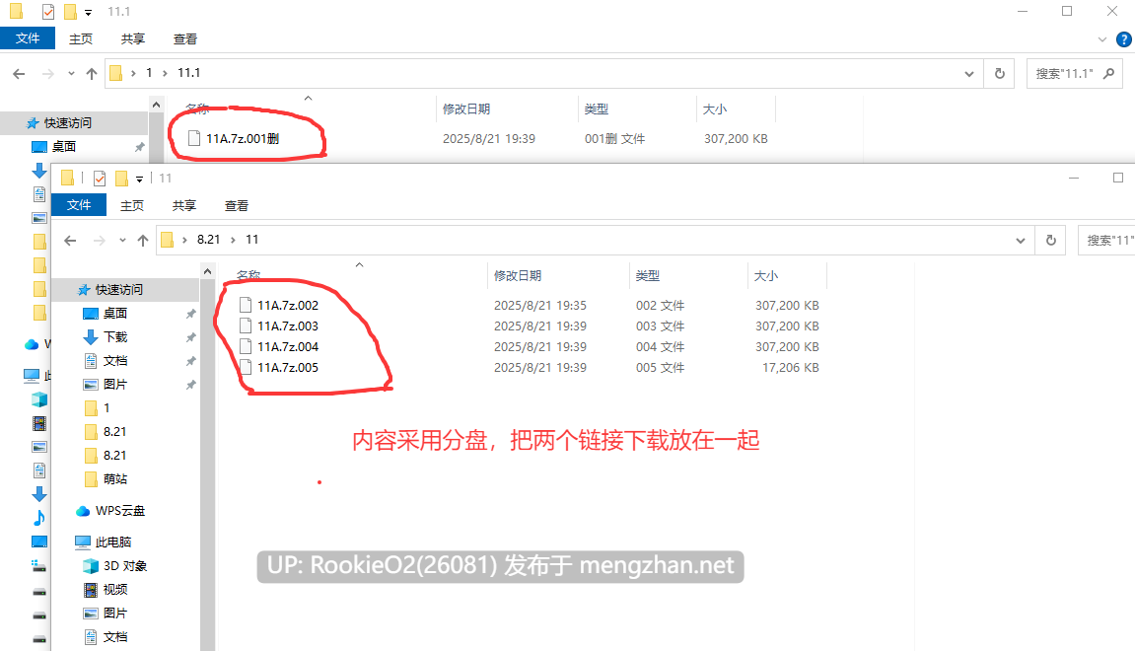Screen dimensions: 1135x651
Task: Sort by 类型 column in the 11.1 window
Action: pos(597,108)
